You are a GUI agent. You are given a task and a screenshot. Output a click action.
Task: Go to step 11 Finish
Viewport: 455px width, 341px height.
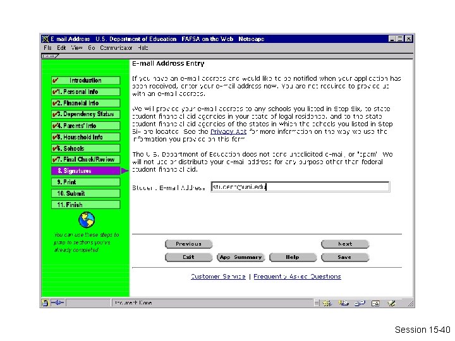coord(85,205)
